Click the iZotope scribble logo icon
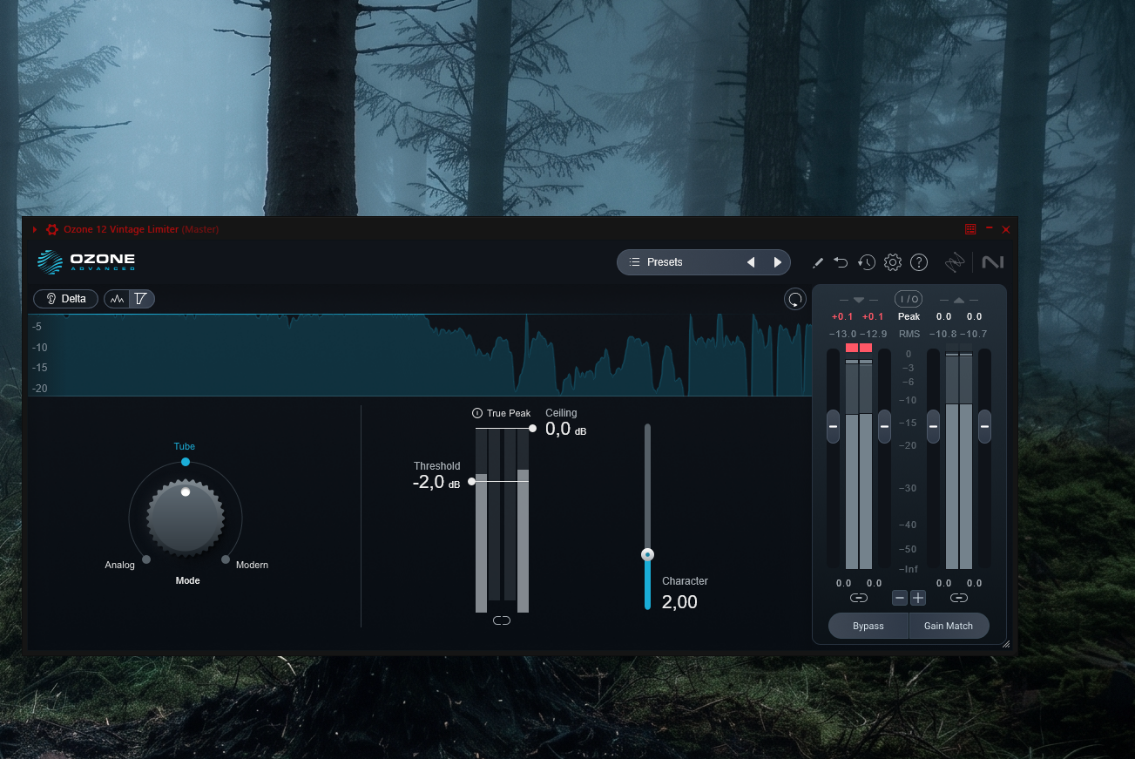Image resolution: width=1135 pixels, height=759 pixels. tap(956, 262)
